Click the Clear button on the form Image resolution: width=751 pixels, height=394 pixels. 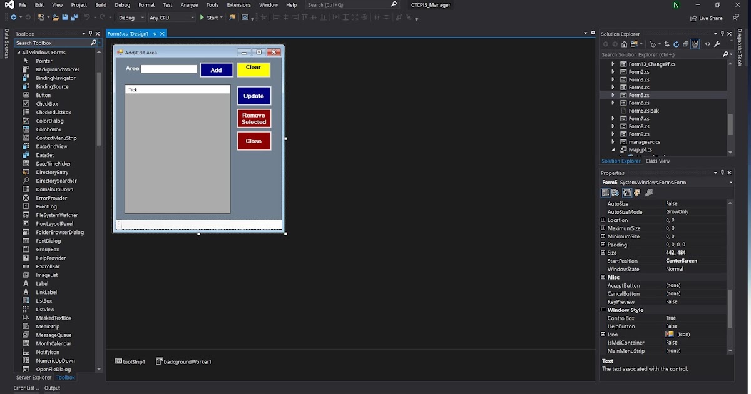coord(253,69)
